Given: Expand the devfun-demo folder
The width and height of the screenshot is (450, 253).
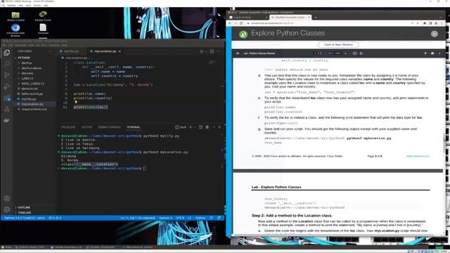Looking at the screenshot, I should coord(31,68).
